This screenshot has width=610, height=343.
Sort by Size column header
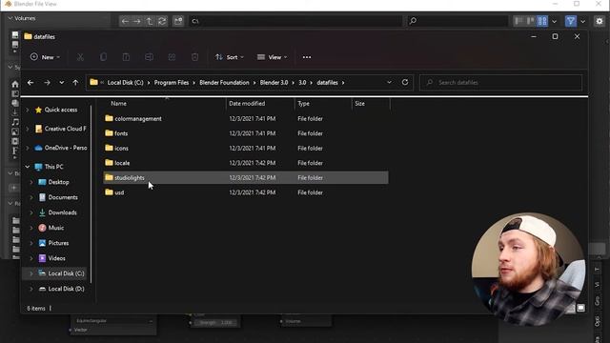point(360,104)
